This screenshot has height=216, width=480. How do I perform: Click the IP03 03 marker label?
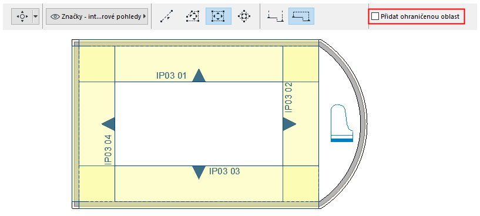[224, 171]
